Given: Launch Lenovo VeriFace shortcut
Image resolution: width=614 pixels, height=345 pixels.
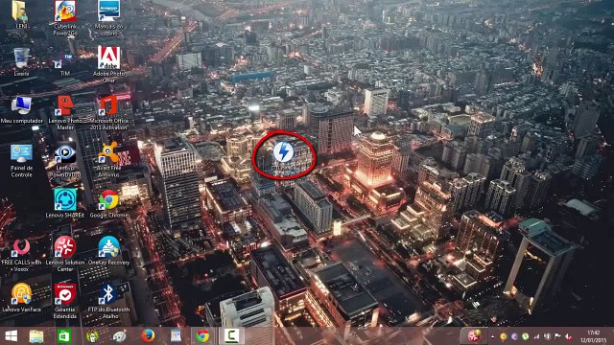Looking at the screenshot, I should 21,298.
